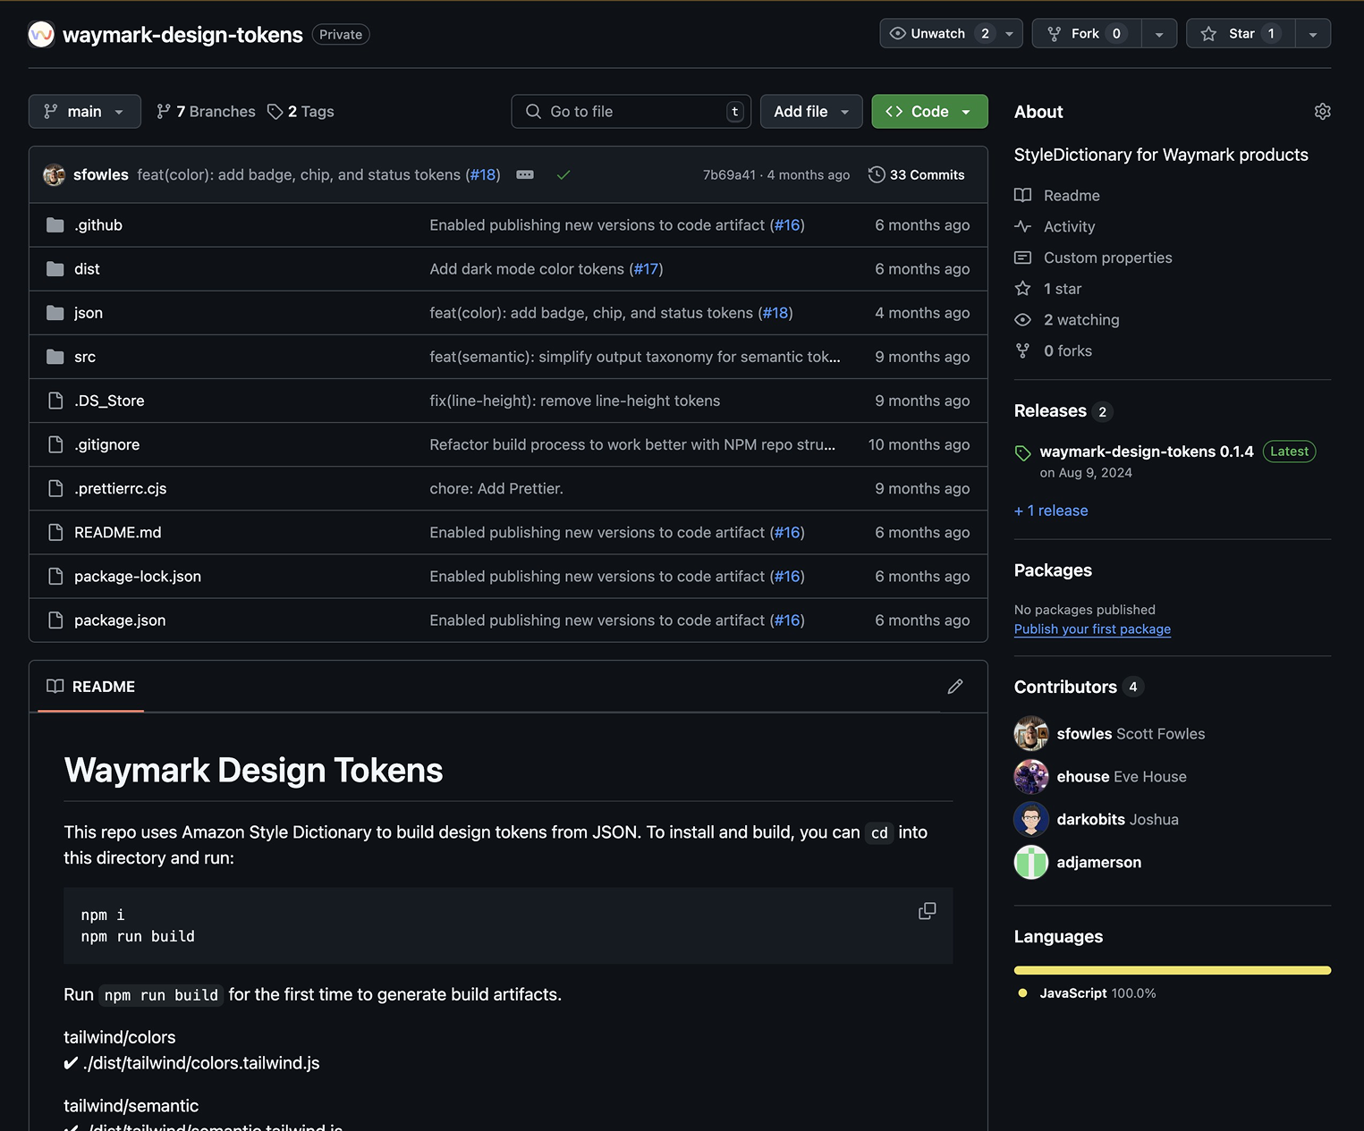Image resolution: width=1364 pixels, height=1131 pixels.
Task: Open About section settings gear
Action: [x=1322, y=111]
